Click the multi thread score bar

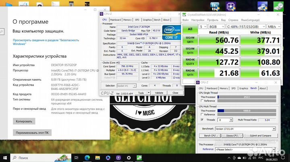pos(247,111)
